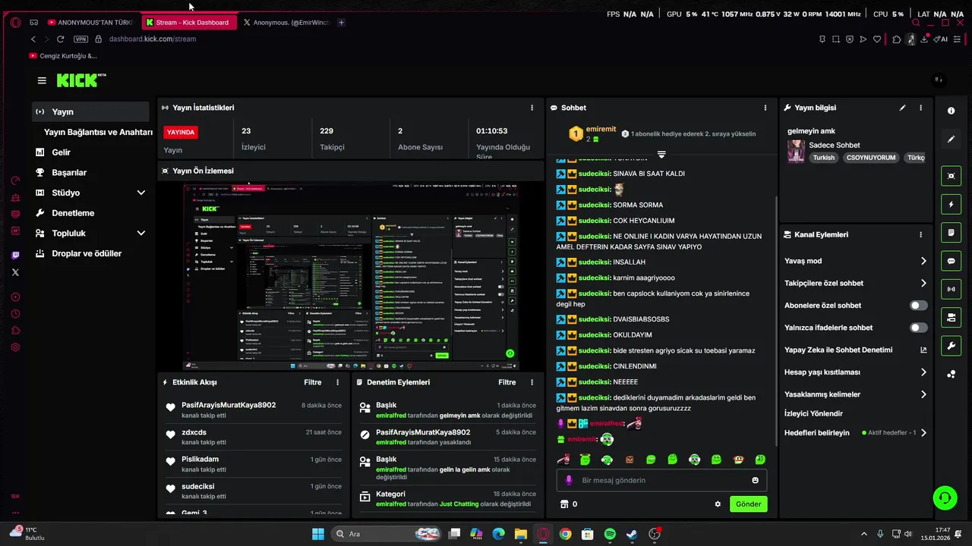Click the Bir mesaj gönderin input field
Viewport: 972px width, 546px height.
[x=661, y=480]
